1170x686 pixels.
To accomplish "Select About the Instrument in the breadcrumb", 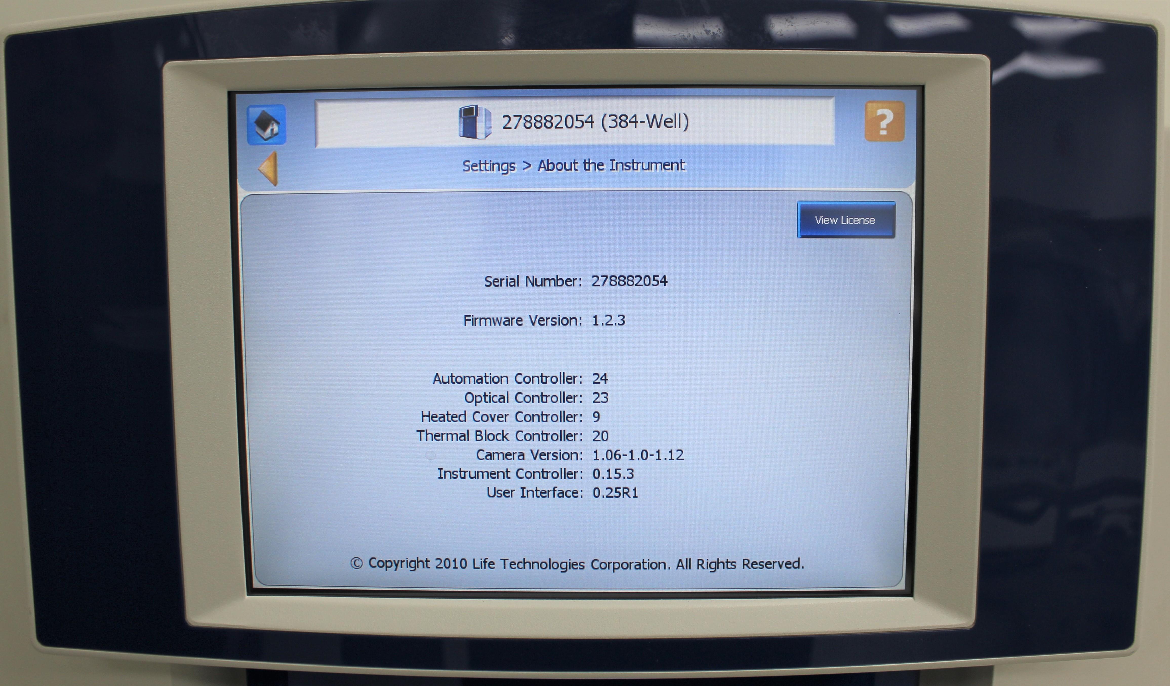I will [x=611, y=165].
